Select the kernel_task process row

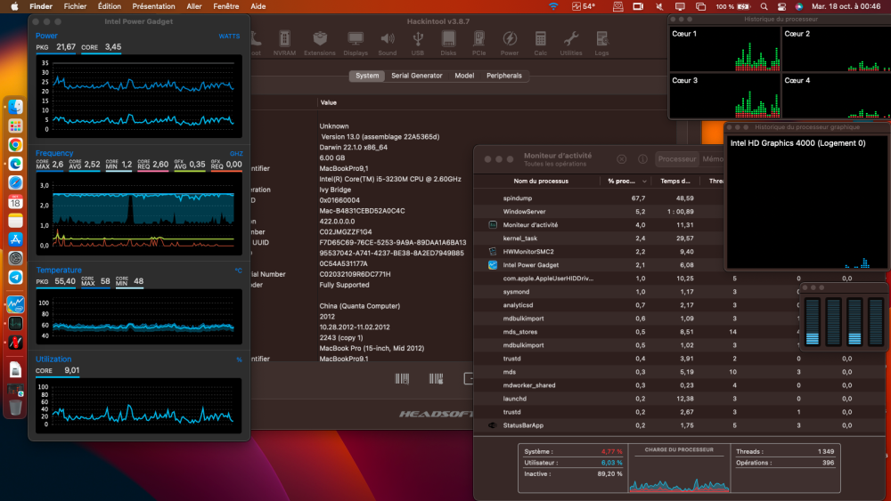(x=600, y=238)
